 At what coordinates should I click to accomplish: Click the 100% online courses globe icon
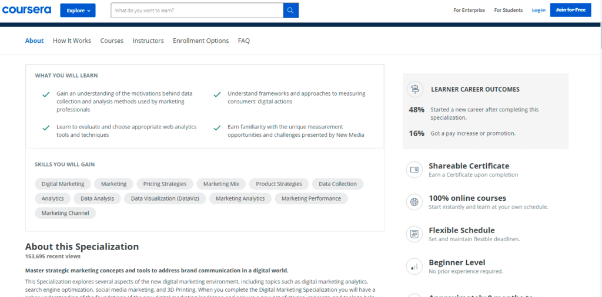click(x=414, y=203)
